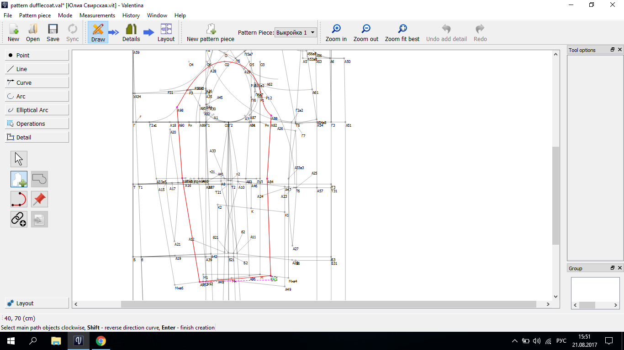Image resolution: width=624 pixels, height=350 pixels.
Task: Click the disabled tool beside union details
Action: click(x=39, y=219)
